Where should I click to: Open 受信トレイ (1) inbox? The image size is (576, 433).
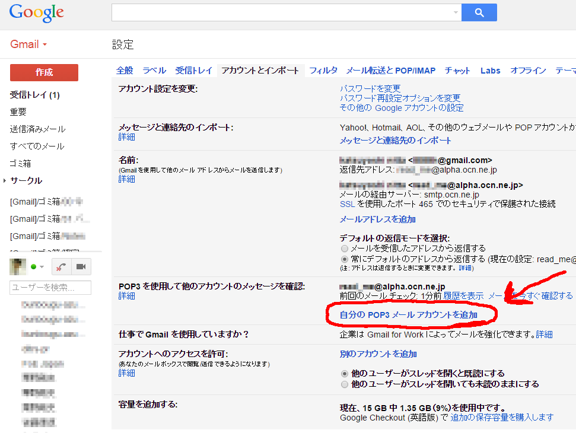[x=34, y=95]
